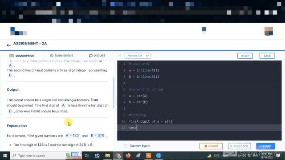The height and width of the screenshot is (160, 285).
Task: Place cursor on code line 11 'seco'
Action: pyautogui.click(x=133, y=128)
